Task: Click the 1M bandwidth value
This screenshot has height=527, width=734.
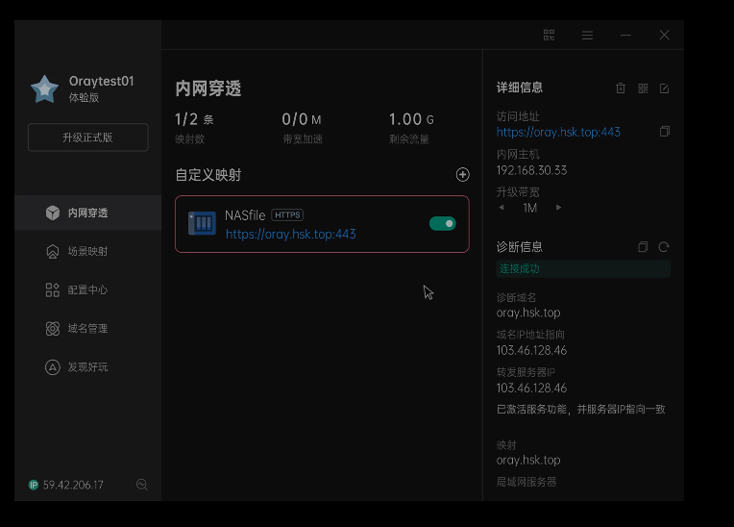Action: (530, 208)
